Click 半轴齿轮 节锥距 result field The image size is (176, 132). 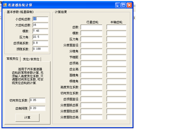point(116,57)
